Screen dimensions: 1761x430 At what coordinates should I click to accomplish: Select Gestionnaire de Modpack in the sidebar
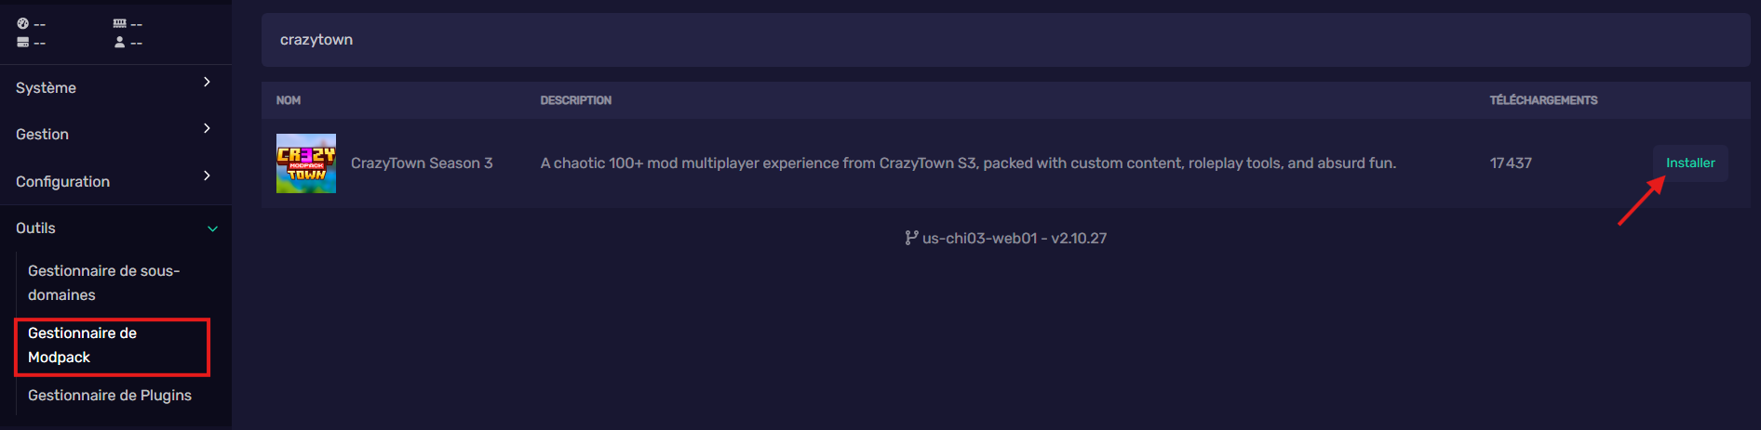coord(113,345)
